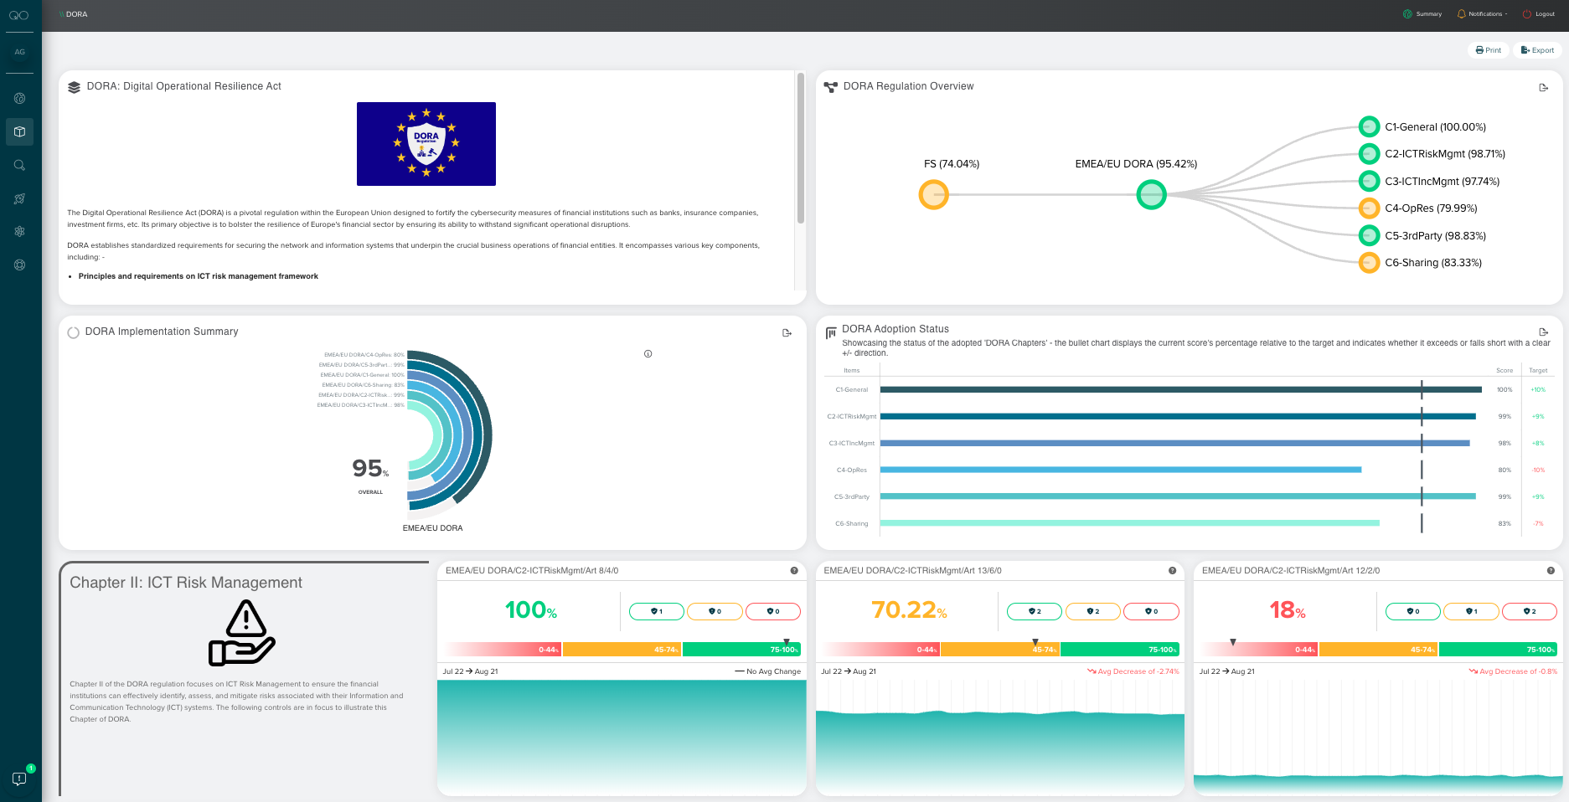1569x802 pixels.
Task: Click green shield badge on Art 13/6/0 card
Action: [1035, 611]
